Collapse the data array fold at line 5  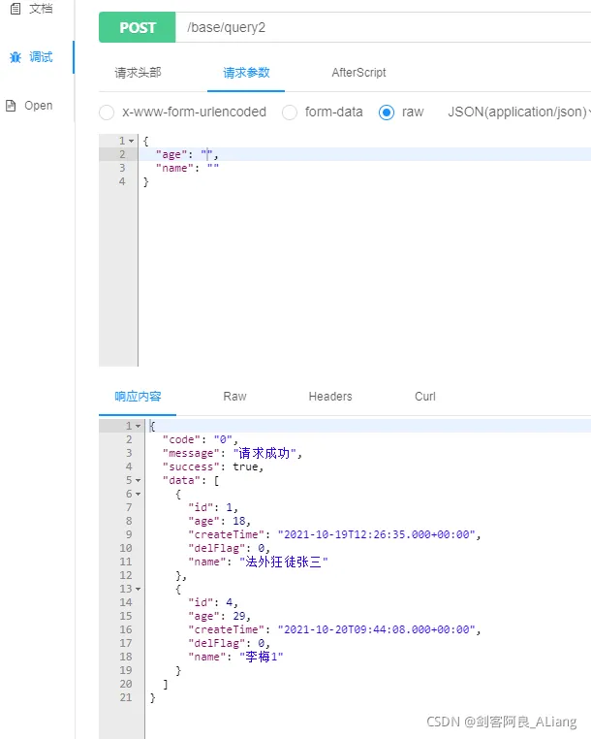(x=138, y=480)
